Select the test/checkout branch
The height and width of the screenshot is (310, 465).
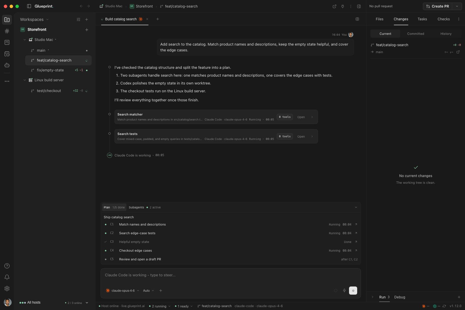coord(58,91)
